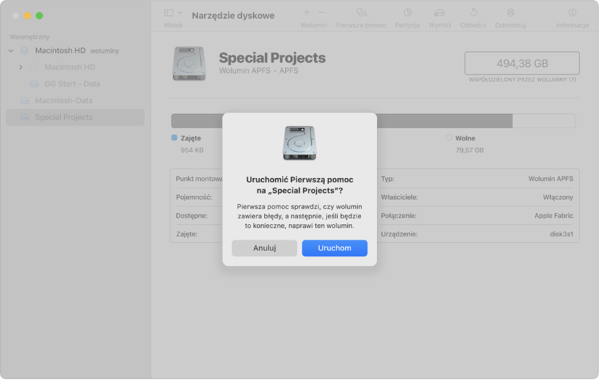Click the disk icon in the dialog
The height and width of the screenshot is (381, 599).
[299, 143]
